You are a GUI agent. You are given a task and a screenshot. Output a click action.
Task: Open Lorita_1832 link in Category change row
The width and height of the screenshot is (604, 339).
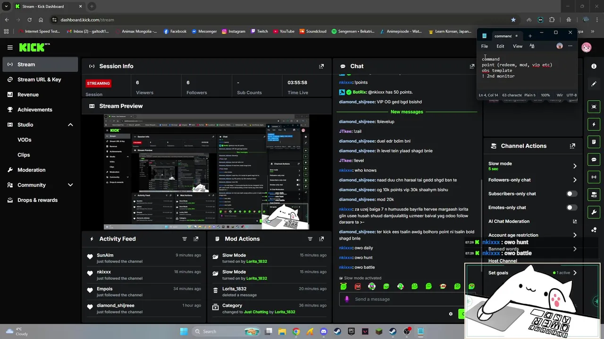[285, 312]
